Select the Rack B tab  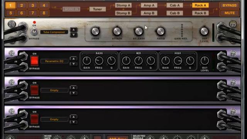200,13
